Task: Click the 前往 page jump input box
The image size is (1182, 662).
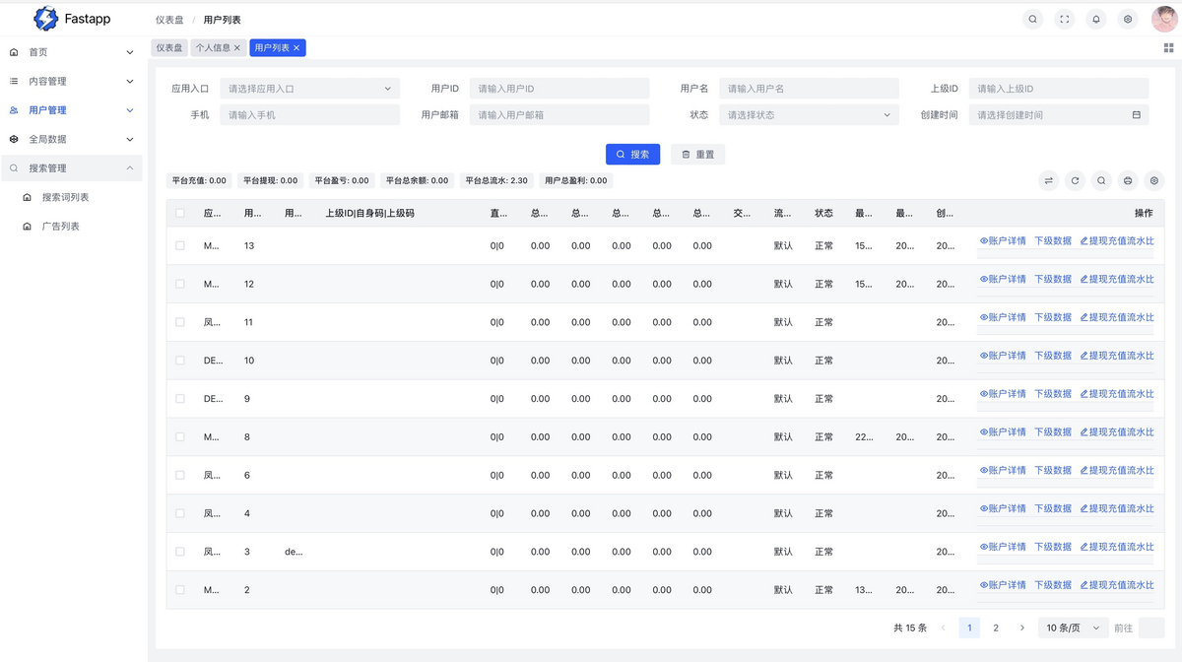Action: (x=1151, y=628)
